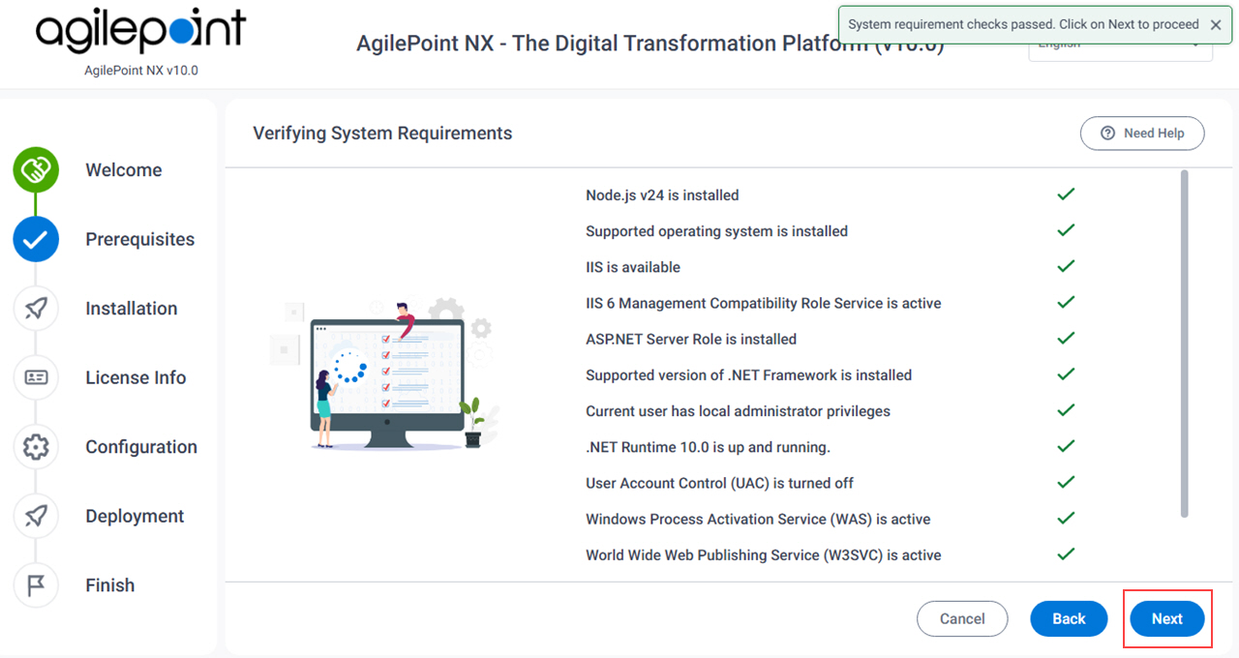Viewport: 1239px width, 658px height.
Task: Click the check beside Windows Process Activation Service
Action: click(1066, 519)
